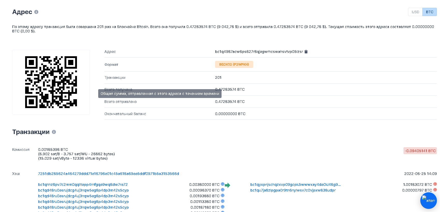This screenshot has width=440, height=212.
Task: Click the final balance value 0.00000000 BTC
Action: click(x=230, y=114)
